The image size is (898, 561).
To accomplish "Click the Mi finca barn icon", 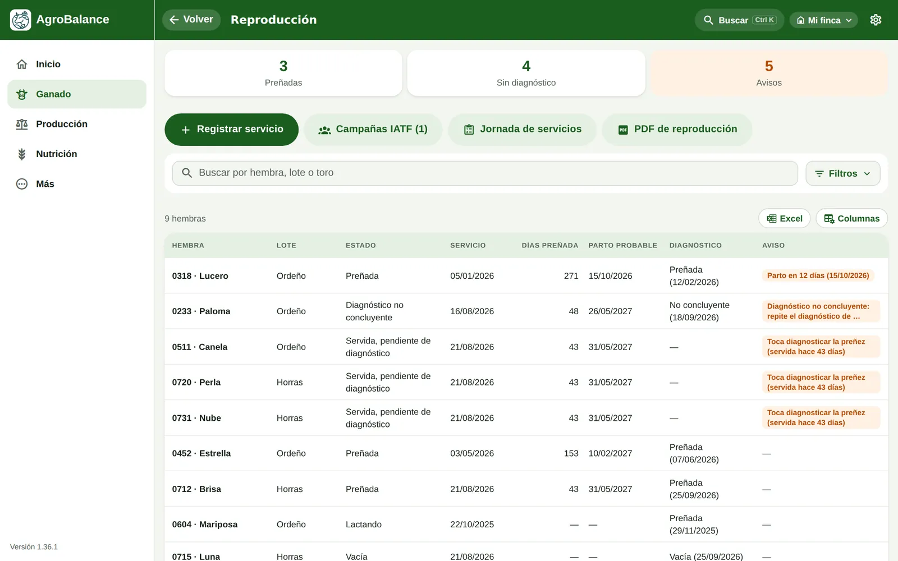I will click(x=801, y=20).
